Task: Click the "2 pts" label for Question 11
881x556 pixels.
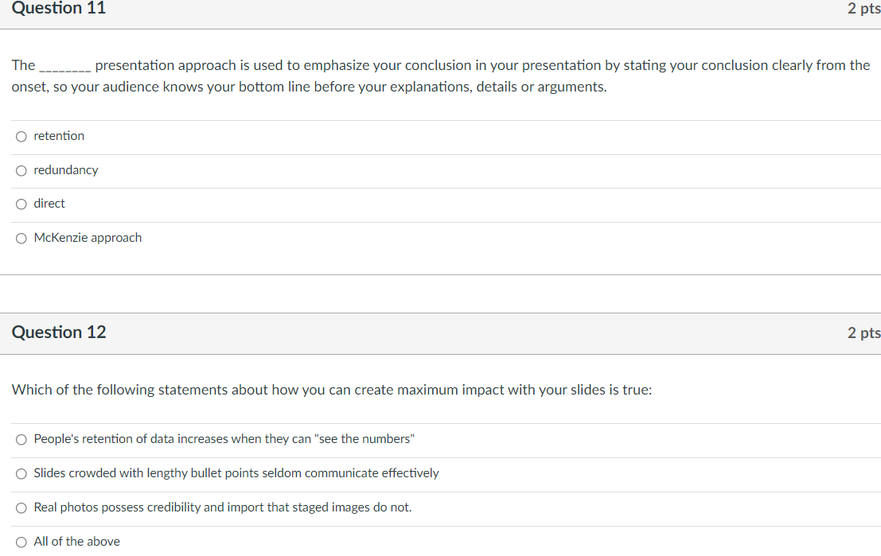Action: (x=863, y=10)
